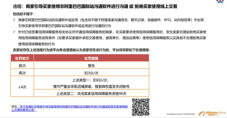
Task: Click the bold line starting with 卖家如存在
Action: click(x=81, y=50)
